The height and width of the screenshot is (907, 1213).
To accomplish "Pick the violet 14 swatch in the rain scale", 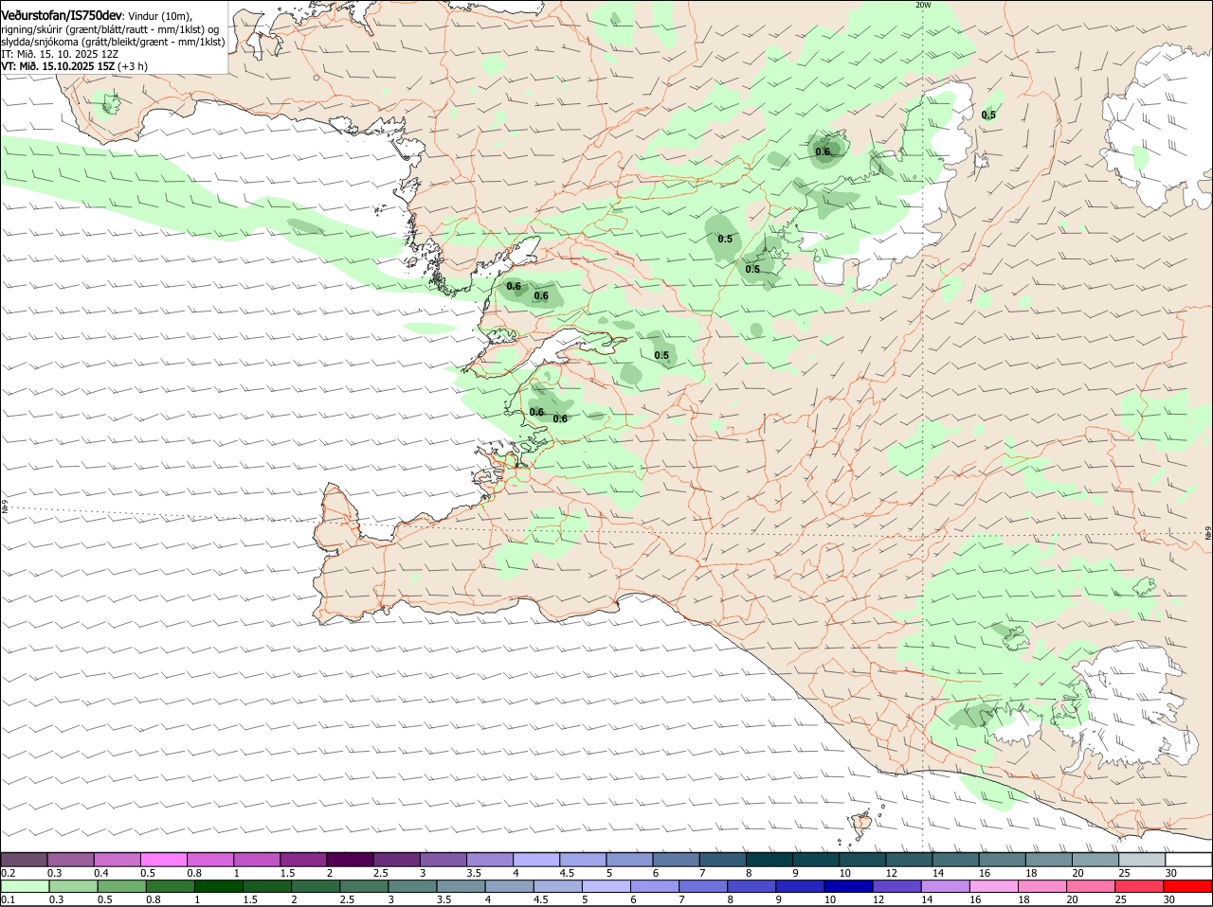I will pyautogui.click(x=946, y=887).
